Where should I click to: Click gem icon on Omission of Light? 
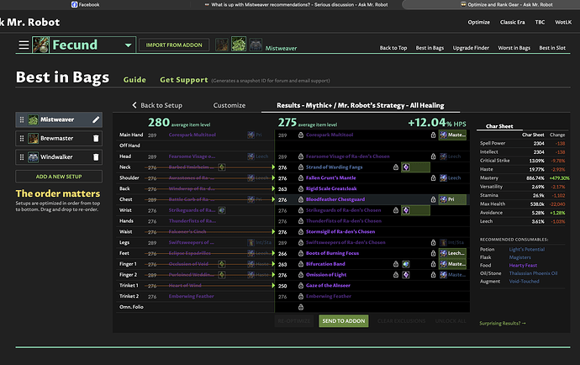(x=406, y=275)
